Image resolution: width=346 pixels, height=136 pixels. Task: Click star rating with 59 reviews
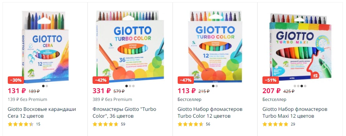[105, 124]
